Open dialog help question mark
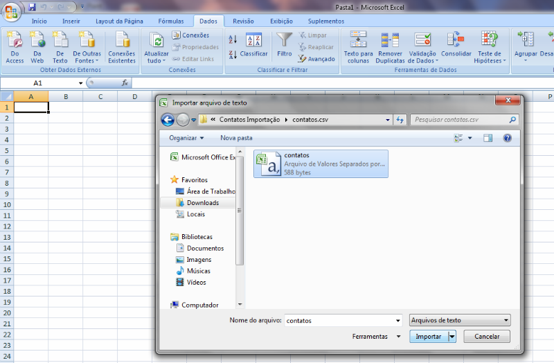This screenshot has height=363, width=554. [508, 138]
